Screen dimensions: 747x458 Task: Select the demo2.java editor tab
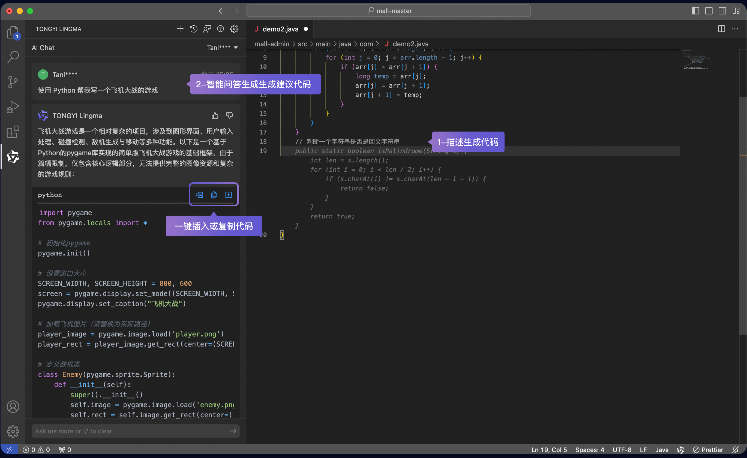(x=280, y=29)
